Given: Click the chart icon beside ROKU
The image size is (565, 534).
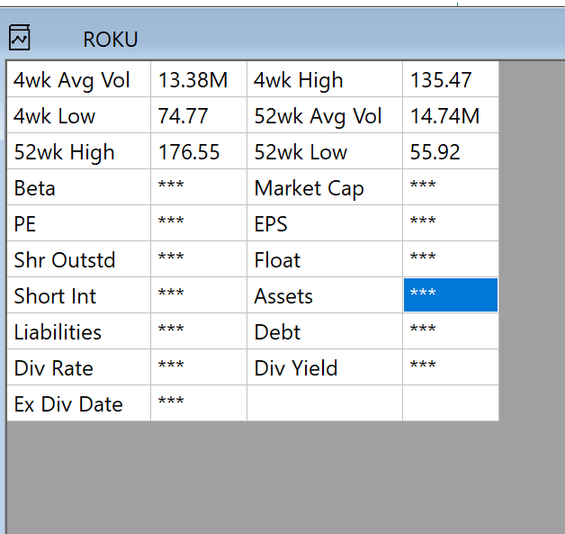Looking at the screenshot, I should click(x=19, y=38).
